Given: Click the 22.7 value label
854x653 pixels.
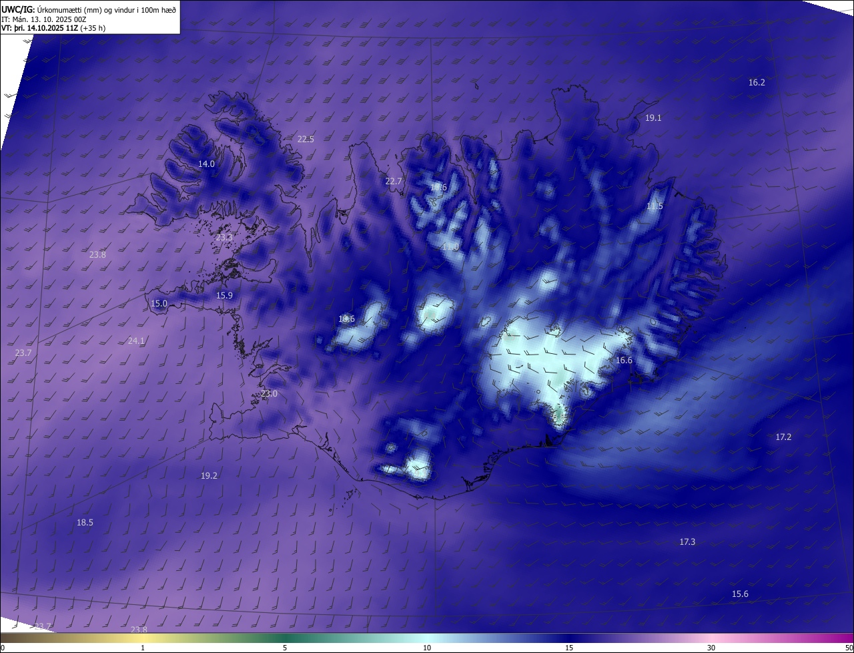Looking at the screenshot, I should pos(394,182).
